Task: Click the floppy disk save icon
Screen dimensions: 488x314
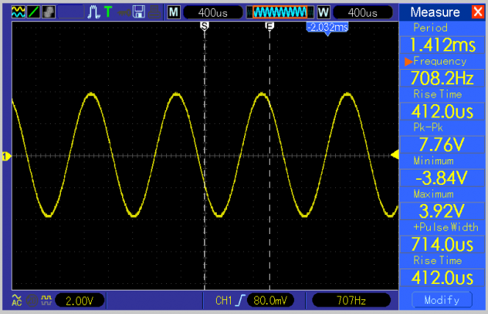Action: coord(138,12)
